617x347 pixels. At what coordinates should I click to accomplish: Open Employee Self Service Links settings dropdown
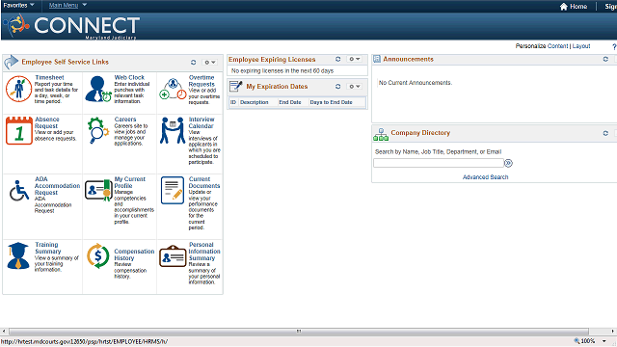pos(209,62)
